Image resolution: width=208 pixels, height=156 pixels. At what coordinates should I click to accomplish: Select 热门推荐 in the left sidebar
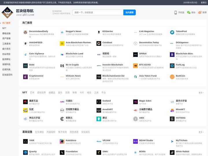coord(6,23)
